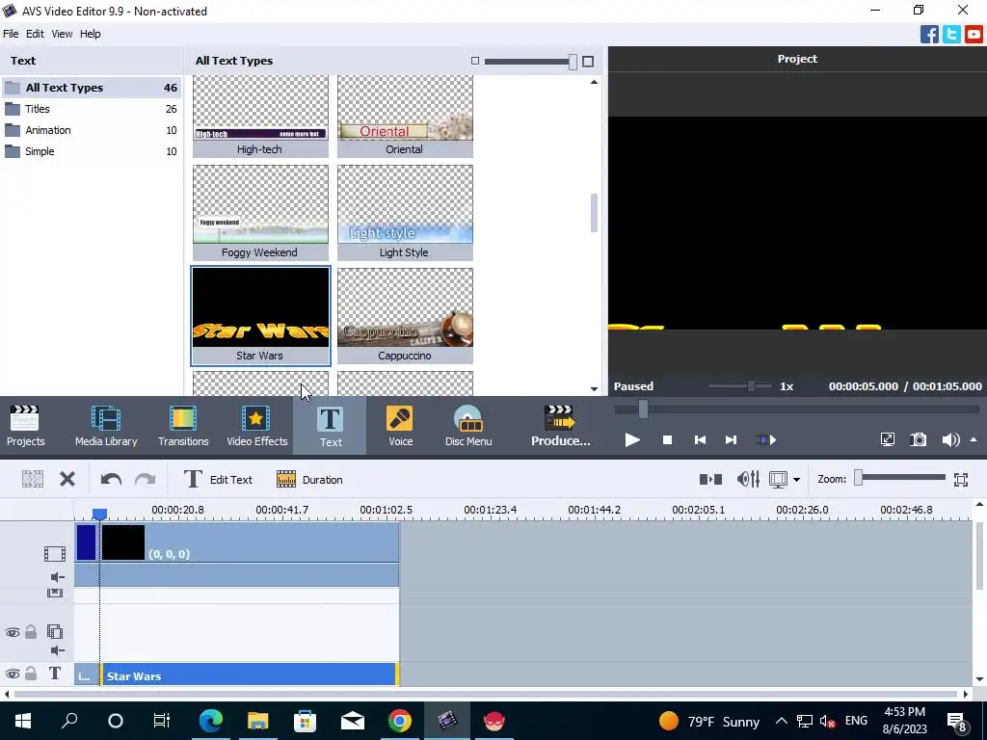
Task: Select All Text Types folder
Action: coord(92,88)
